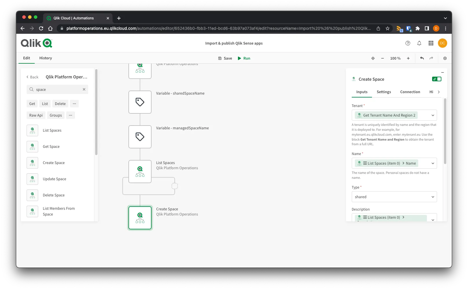Screen dimensions: 468x289
Task: Select the List Spaces block in the sidebar
Action: (x=52, y=130)
